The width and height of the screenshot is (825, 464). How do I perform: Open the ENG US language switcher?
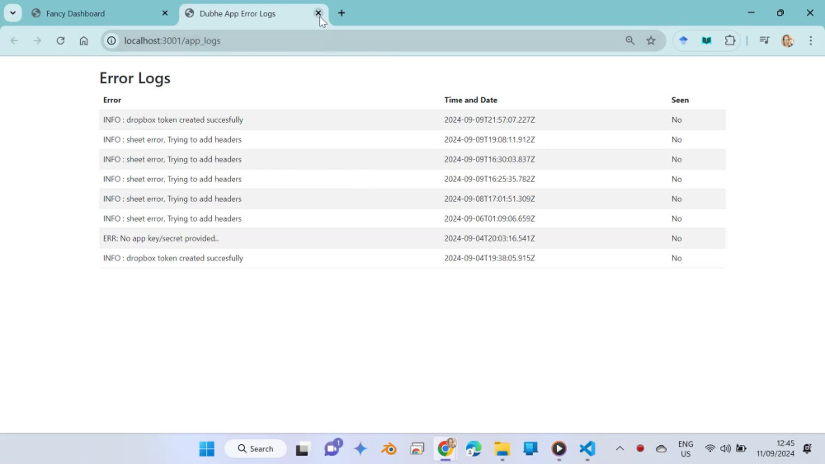click(x=686, y=449)
